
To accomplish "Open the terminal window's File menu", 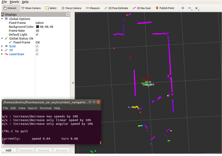I will 5,108.
